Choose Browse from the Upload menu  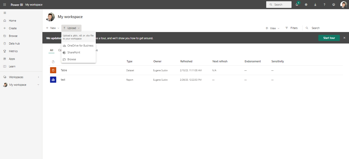[x=78, y=59]
